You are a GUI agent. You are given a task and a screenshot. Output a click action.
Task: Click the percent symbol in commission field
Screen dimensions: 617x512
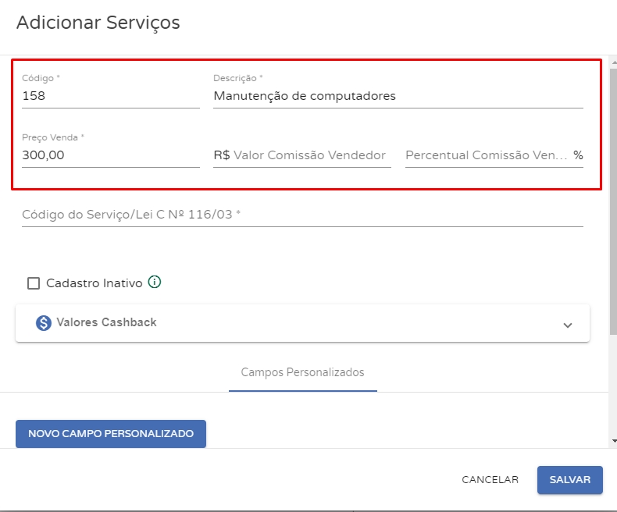[x=578, y=155]
